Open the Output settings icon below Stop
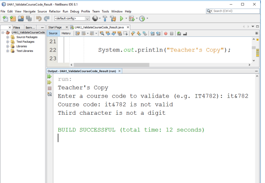The width and height of the screenshot is (265, 183). coord(50,94)
